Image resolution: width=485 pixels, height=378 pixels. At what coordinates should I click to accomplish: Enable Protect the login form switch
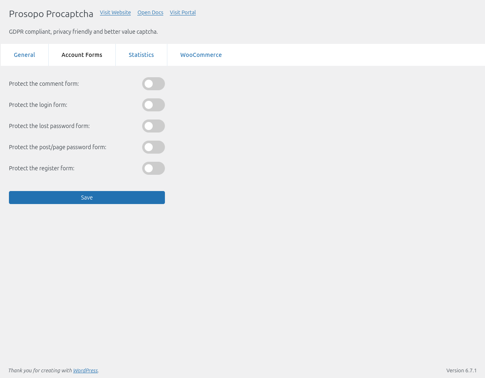click(x=154, y=105)
